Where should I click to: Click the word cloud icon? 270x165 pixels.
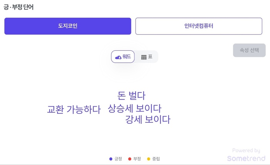click(x=118, y=57)
